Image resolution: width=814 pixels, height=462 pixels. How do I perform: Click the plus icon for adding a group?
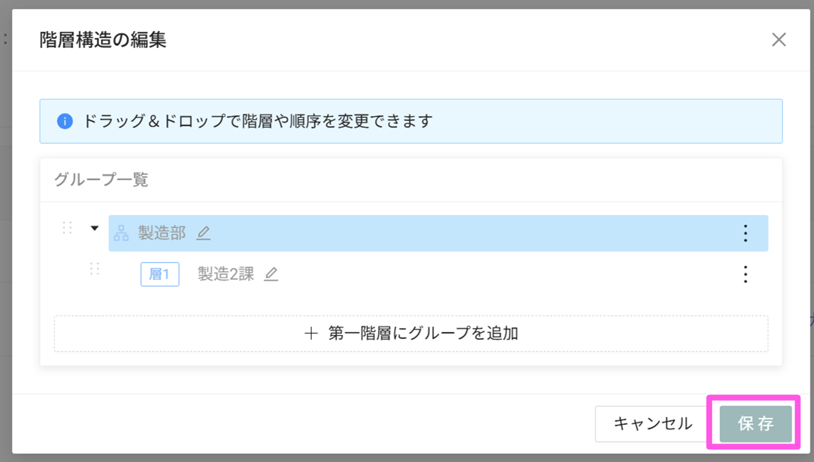tap(311, 334)
